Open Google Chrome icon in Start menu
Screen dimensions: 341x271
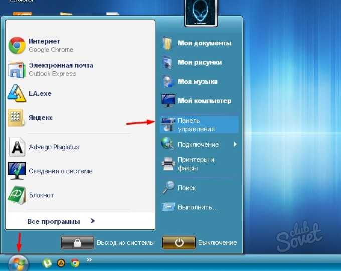click(17, 46)
